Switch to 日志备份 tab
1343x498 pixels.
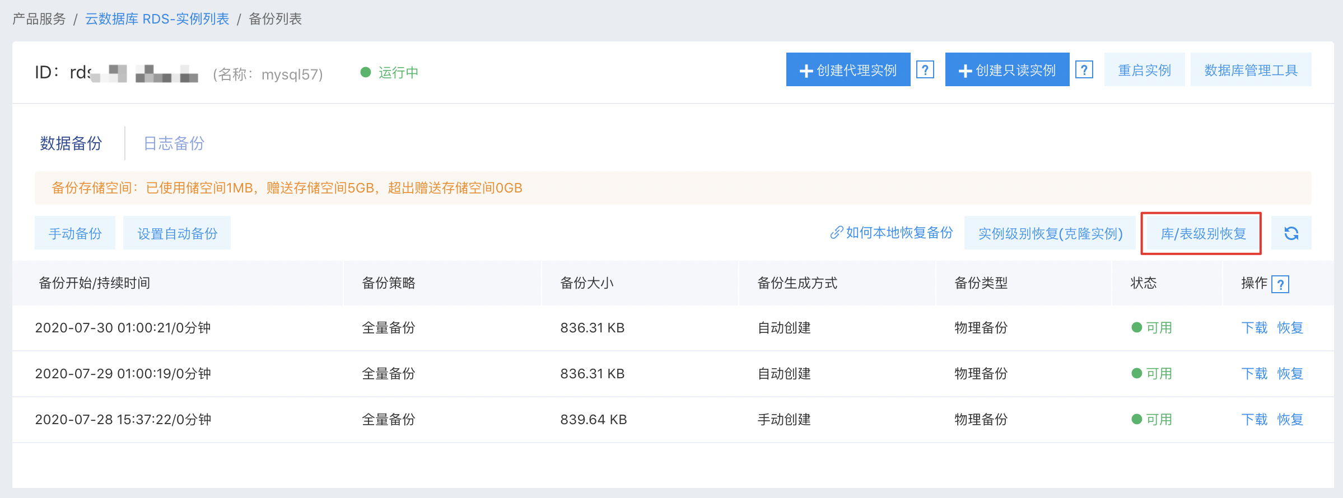174,143
